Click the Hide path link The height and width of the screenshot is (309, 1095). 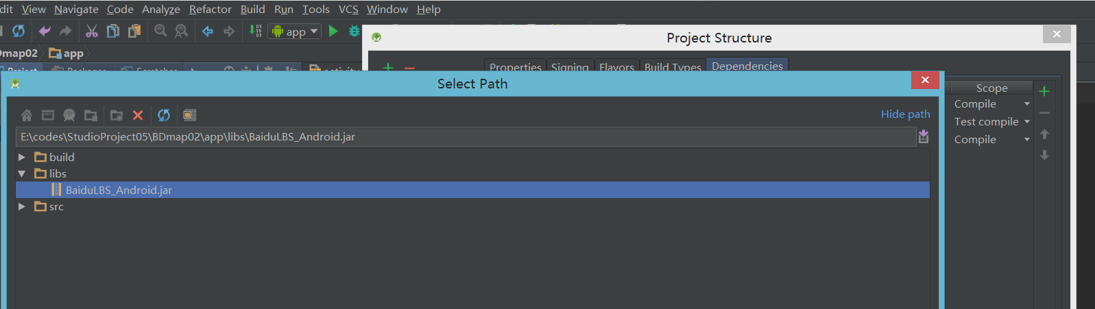pyautogui.click(x=905, y=114)
